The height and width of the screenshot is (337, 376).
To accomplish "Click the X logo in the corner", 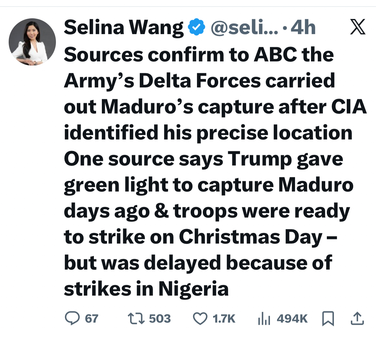I will 357,27.
